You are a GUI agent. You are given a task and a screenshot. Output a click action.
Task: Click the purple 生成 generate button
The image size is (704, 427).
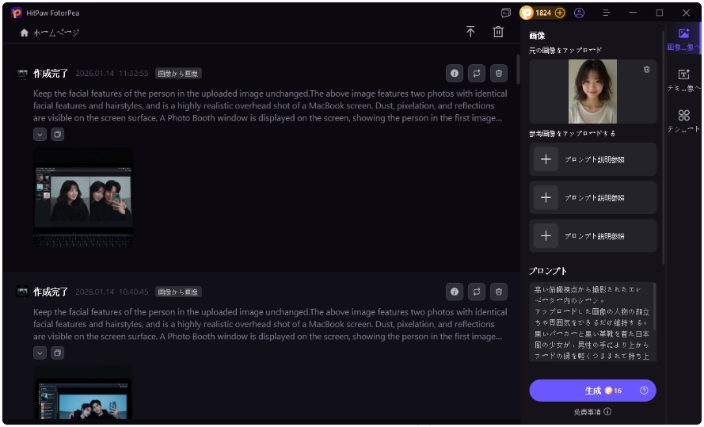point(592,391)
